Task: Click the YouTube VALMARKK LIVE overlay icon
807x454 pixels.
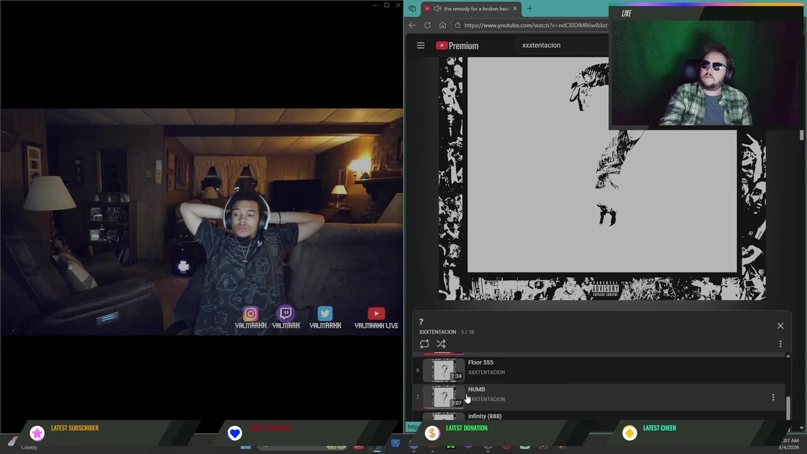Action: click(376, 313)
